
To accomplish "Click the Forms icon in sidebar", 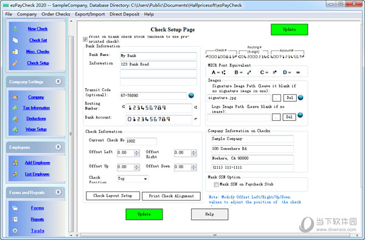I will pos(15,208).
